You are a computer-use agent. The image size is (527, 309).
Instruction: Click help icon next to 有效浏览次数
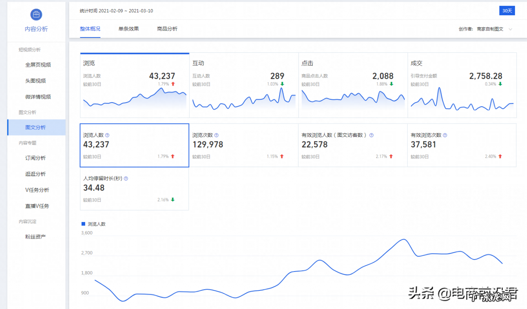pyautogui.click(x=445, y=135)
